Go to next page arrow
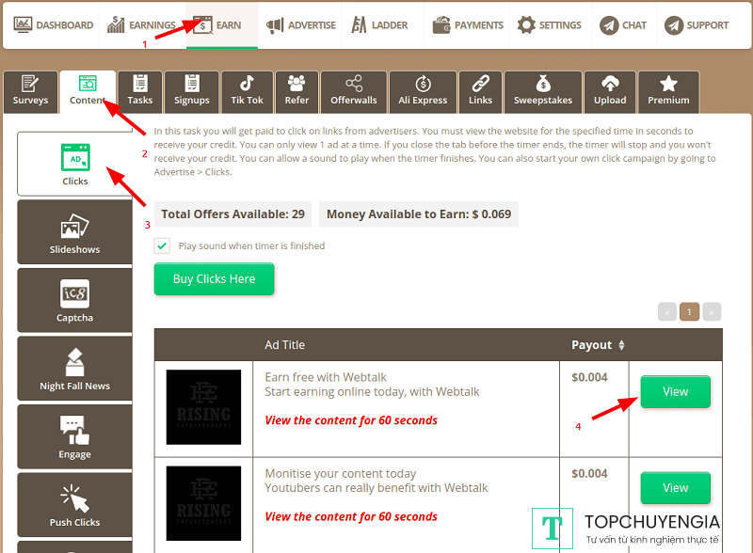The height and width of the screenshot is (553, 753). 713,311
